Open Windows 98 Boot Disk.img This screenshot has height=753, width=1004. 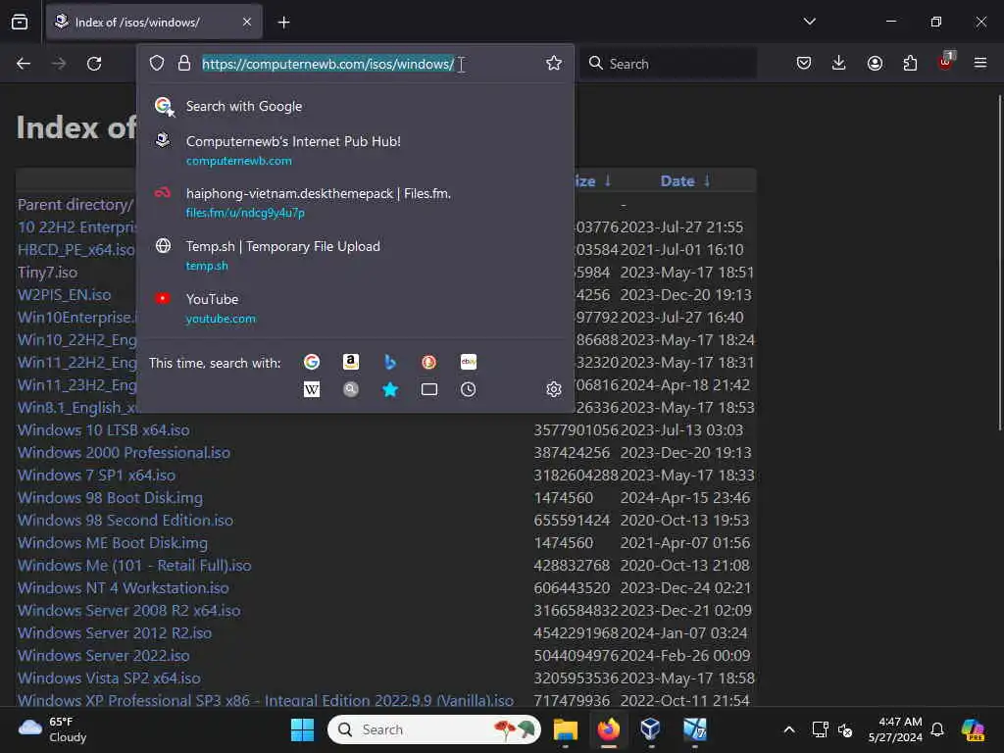point(110,497)
